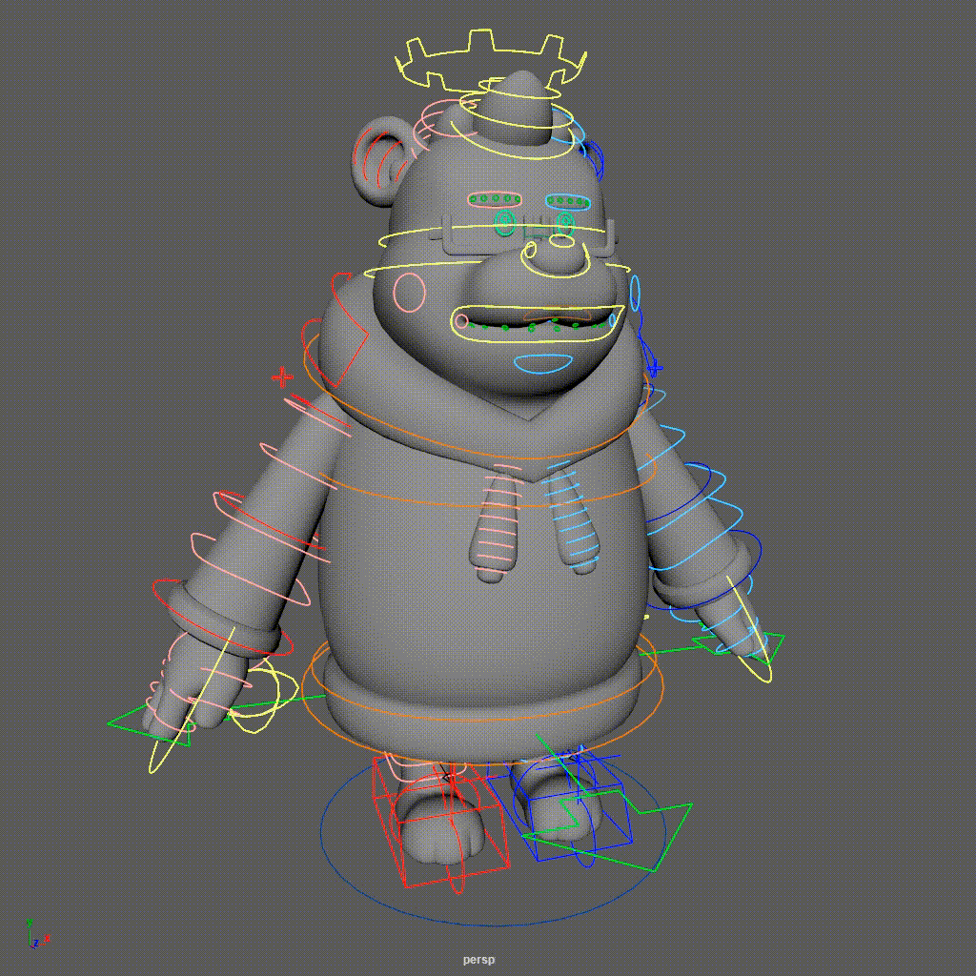Image resolution: width=976 pixels, height=976 pixels.
Task: Select the light-blue chin oval control
Action: pos(542,363)
